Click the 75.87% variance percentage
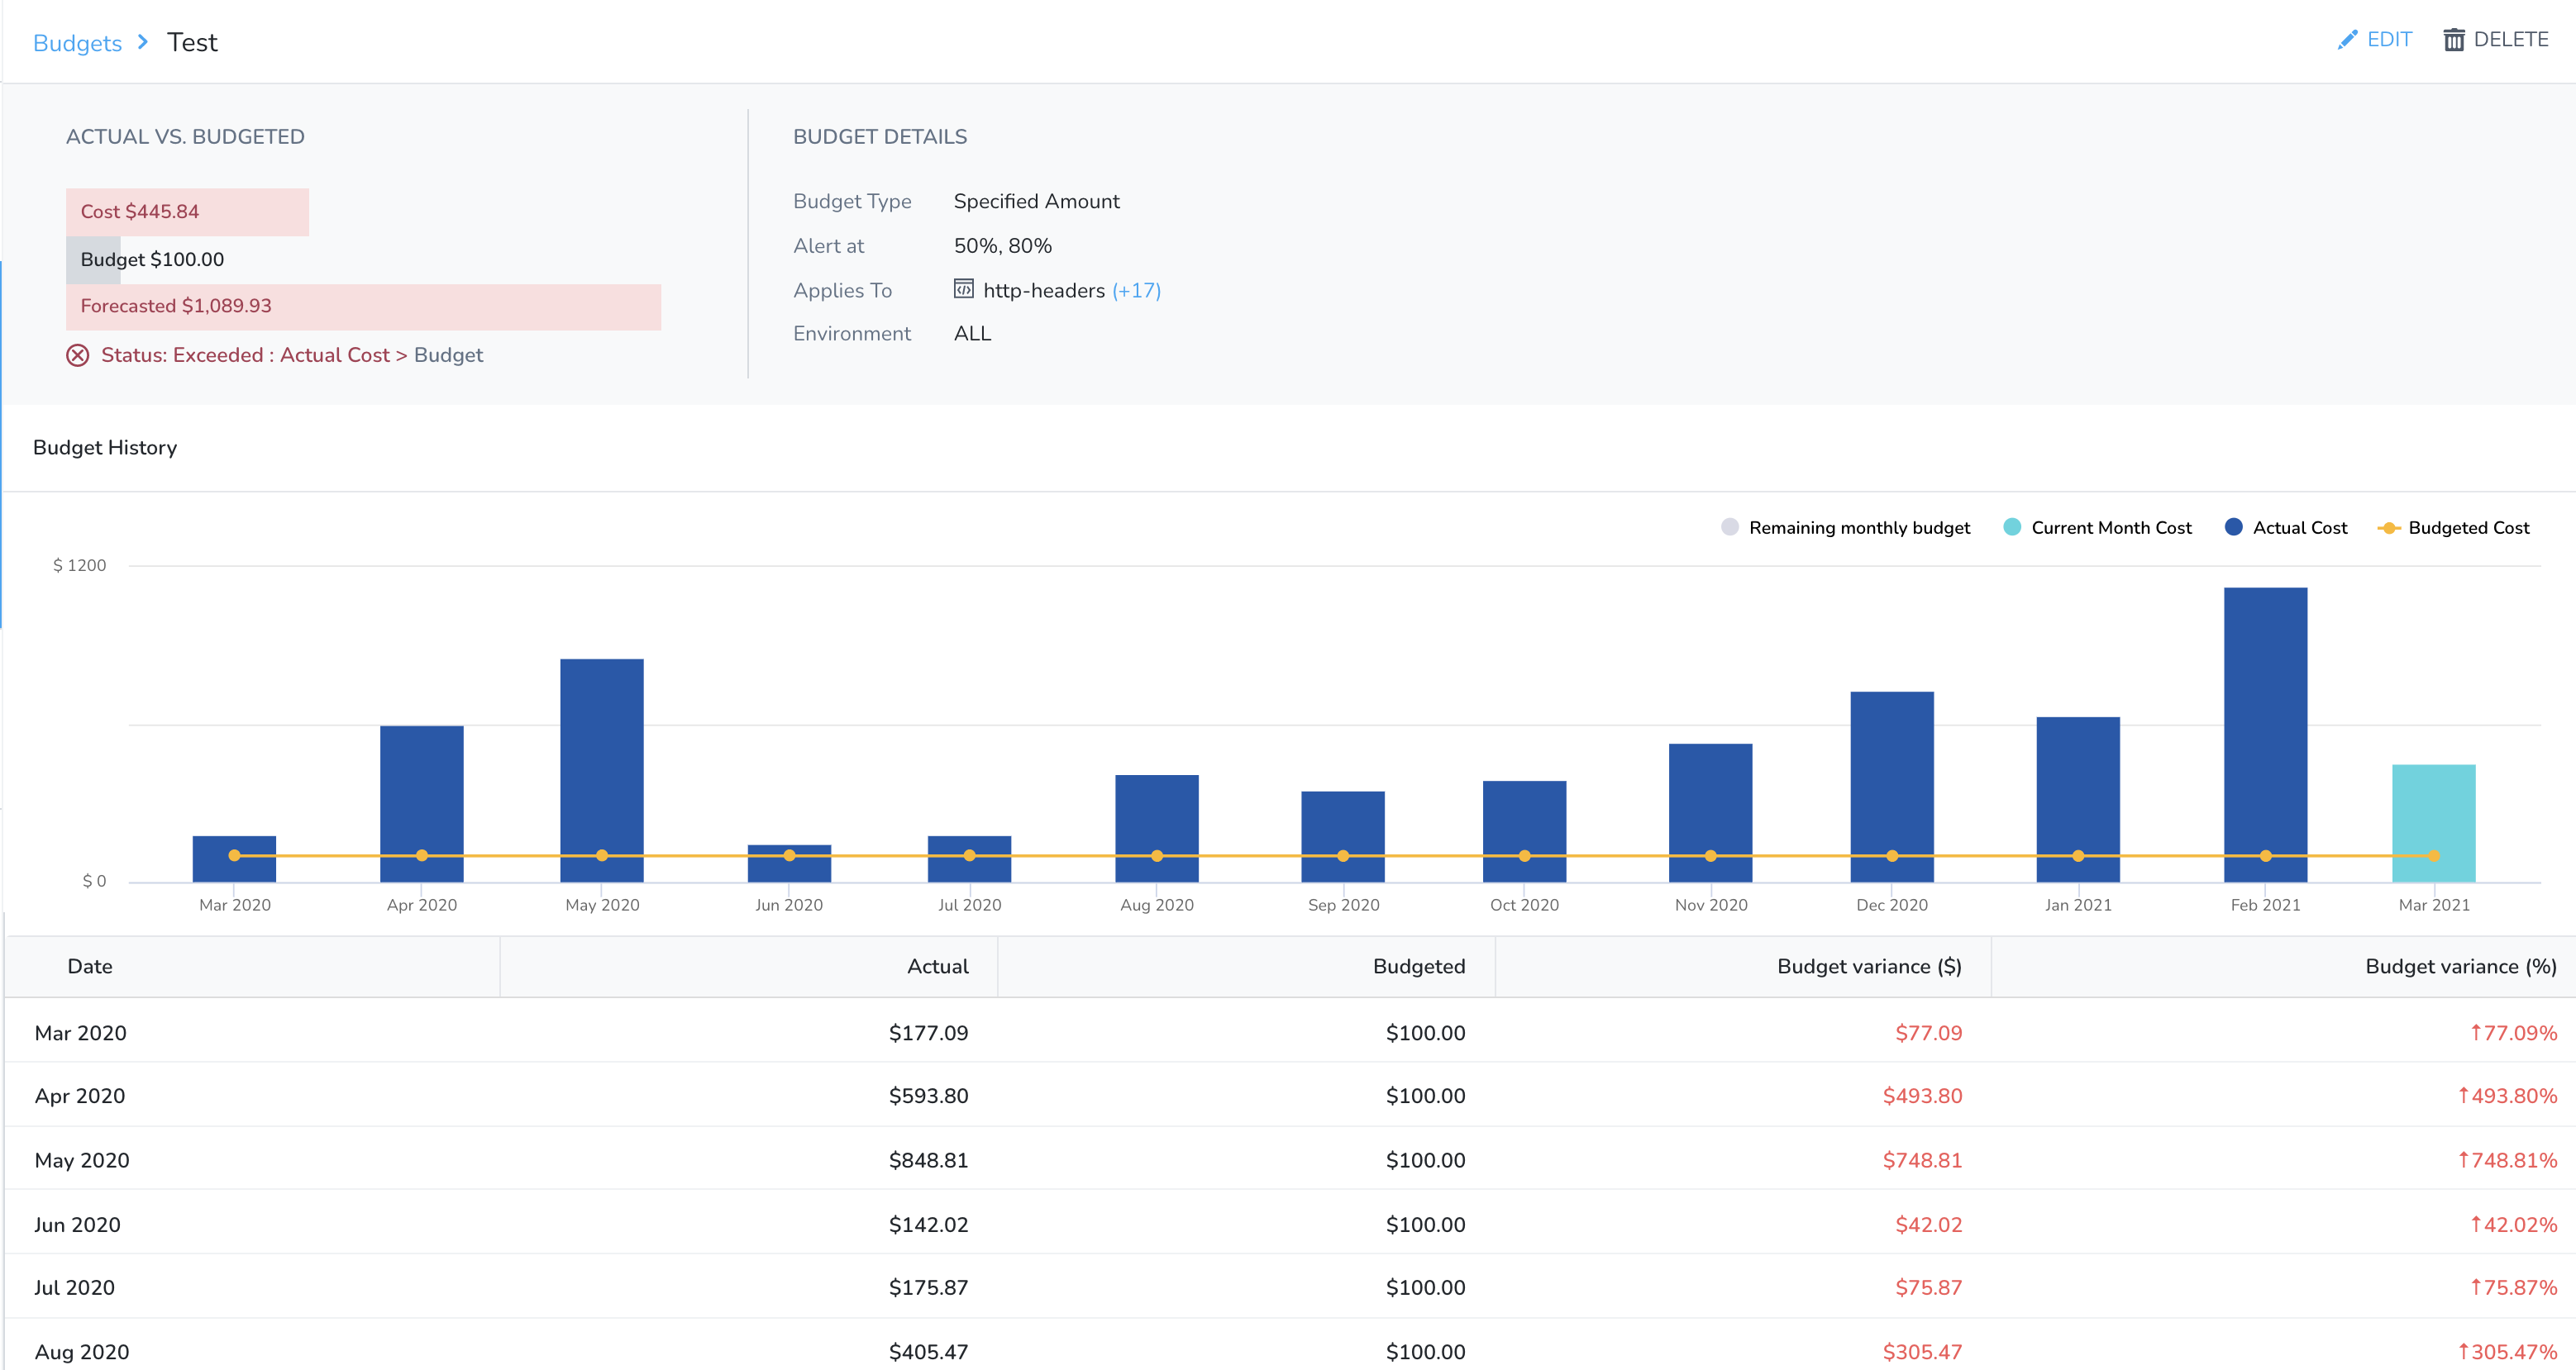 point(2514,1288)
